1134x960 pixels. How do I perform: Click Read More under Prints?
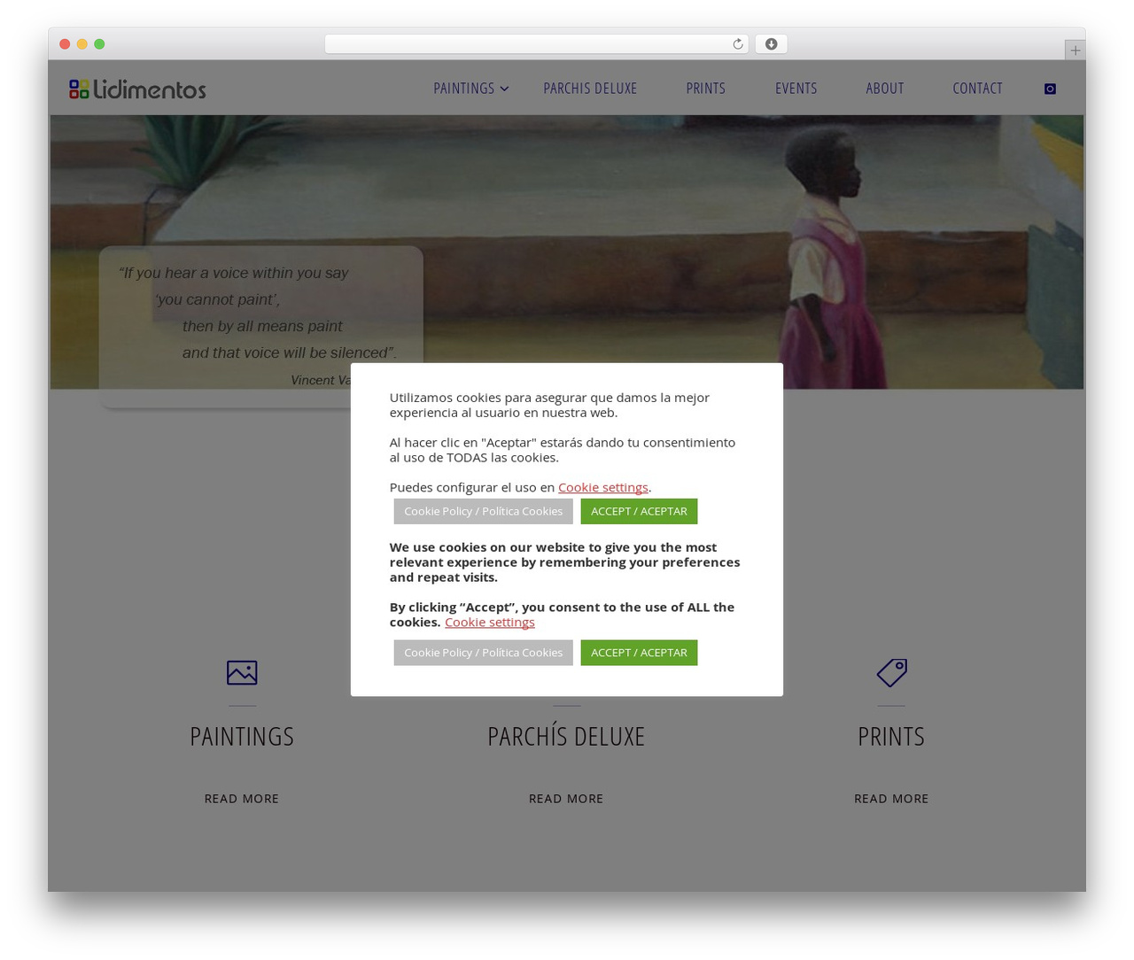pyautogui.click(x=891, y=799)
